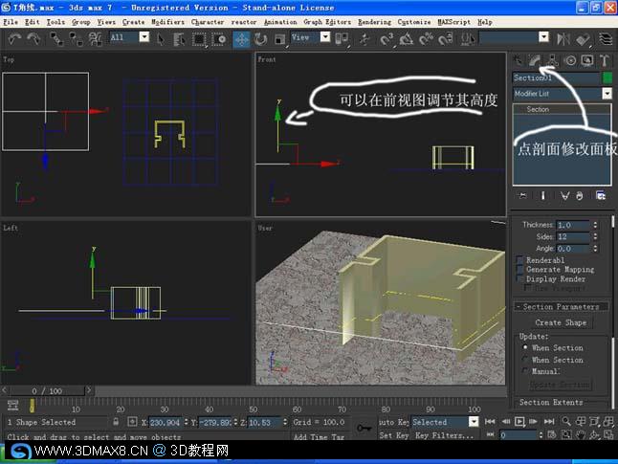Image resolution: width=618 pixels, height=464 pixels.
Task: Click the Unlink Selection tool
Action: click(x=76, y=38)
